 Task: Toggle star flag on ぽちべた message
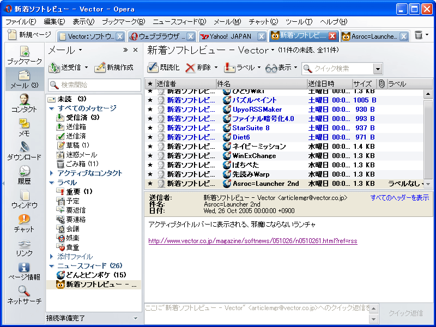pyautogui.click(x=150, y=165)
